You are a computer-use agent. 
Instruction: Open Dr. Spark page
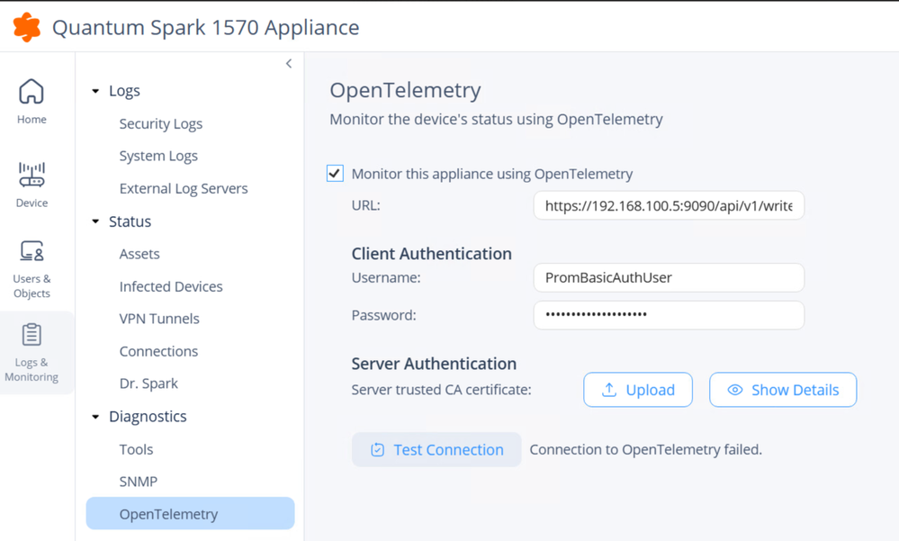tap(148, 383)
